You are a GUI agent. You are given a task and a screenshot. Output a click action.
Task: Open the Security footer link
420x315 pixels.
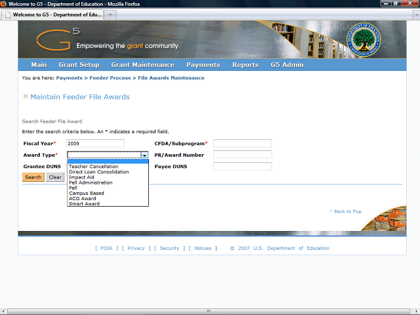(x=169, y=248)
